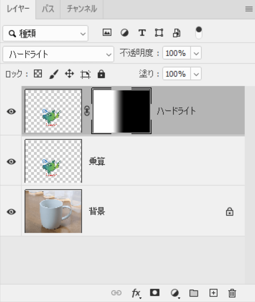Image resolution: width=255 pixels, height=302 pixels.
Task: Open the fx layer style menu
Action: 136,293
